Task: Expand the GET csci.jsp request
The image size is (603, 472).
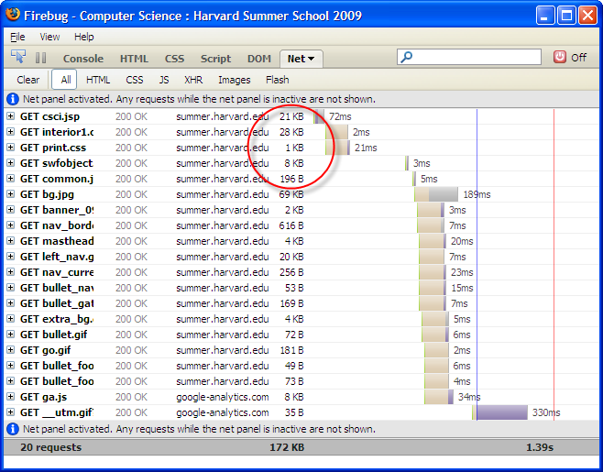Action: click(x=10, y=116)
